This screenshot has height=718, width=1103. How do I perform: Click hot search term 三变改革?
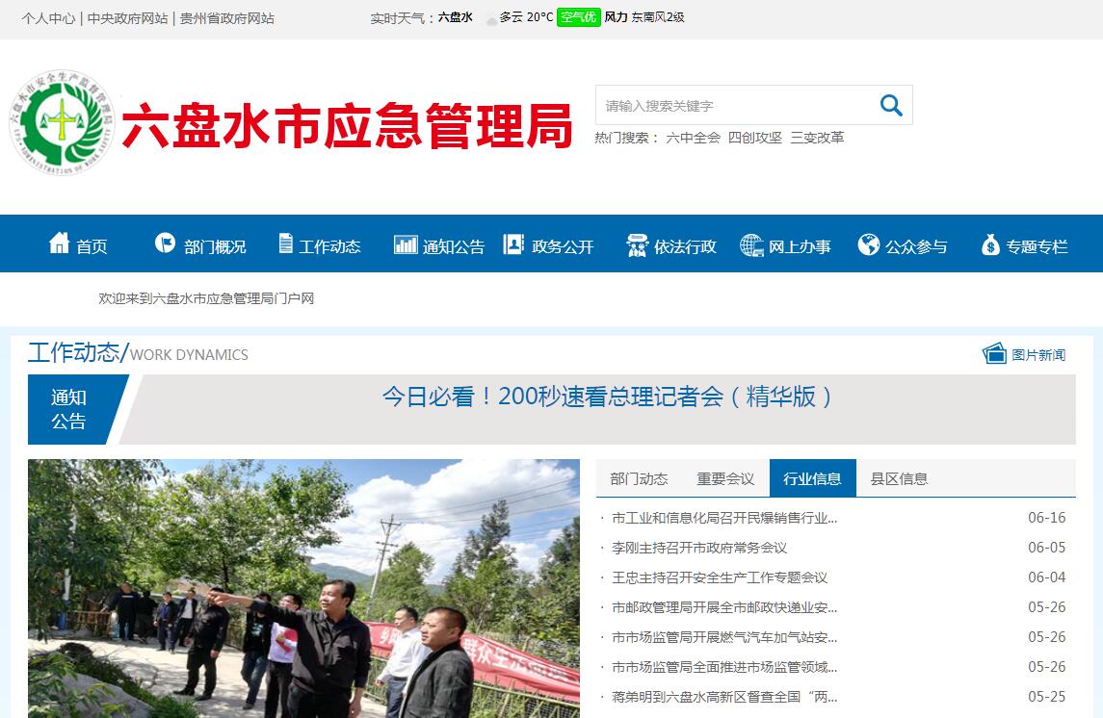click(x=817, y=138)
